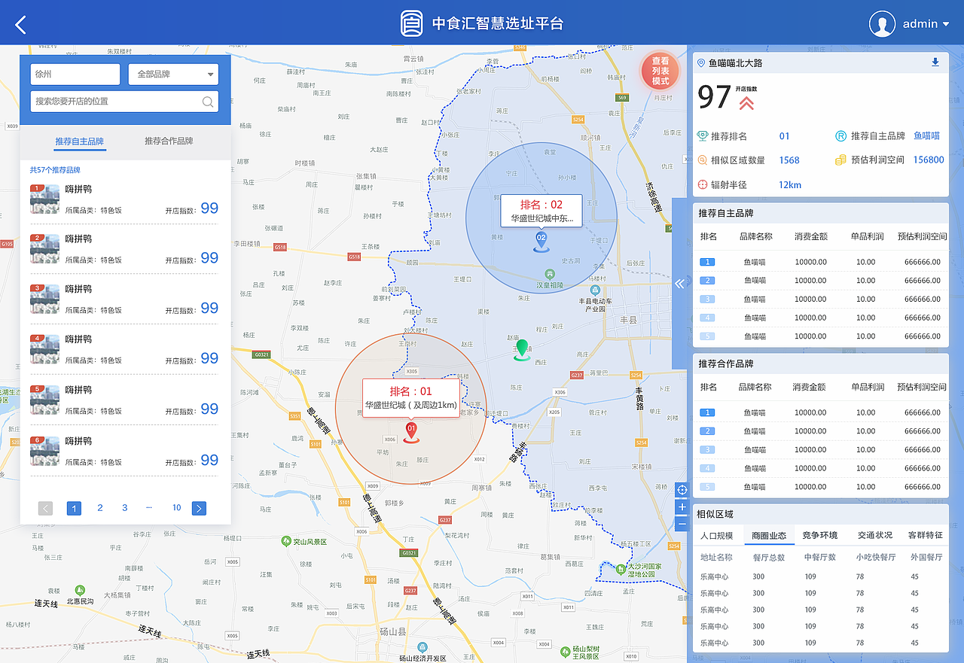Screen dimensions: 964x663
Task: Switch to 推荐自主品牌 tab
Action: click(x=79, y=141)
